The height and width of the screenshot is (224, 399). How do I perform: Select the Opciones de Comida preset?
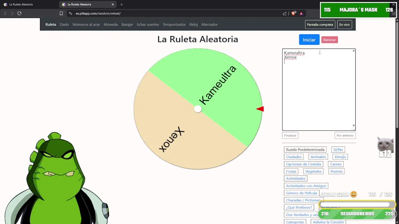pyautogui.click(x=303, y=164)
